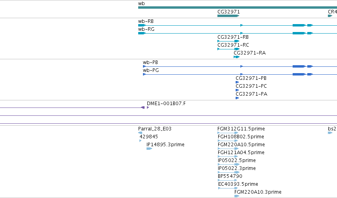Click the CG32971-RB transcript glyph

click(x=228, y=41)
